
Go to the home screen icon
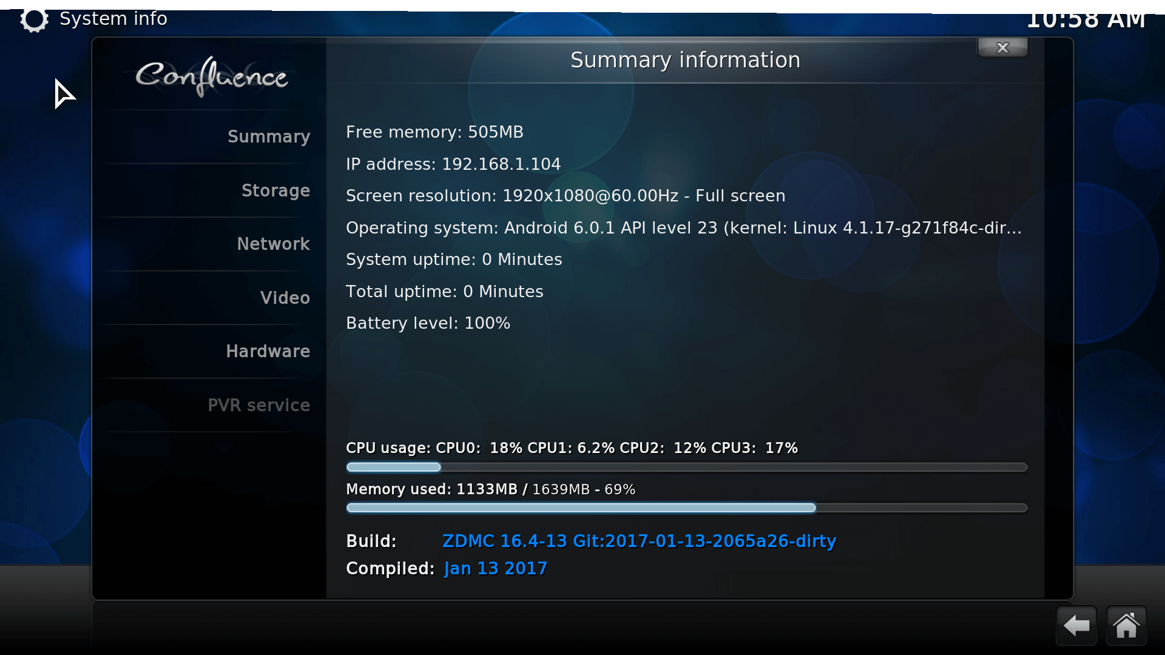(x=1126, y=625)
